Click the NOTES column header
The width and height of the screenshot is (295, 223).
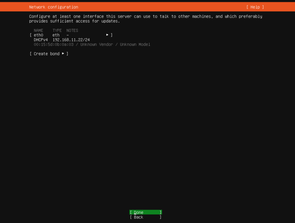(x=72, y=30)
